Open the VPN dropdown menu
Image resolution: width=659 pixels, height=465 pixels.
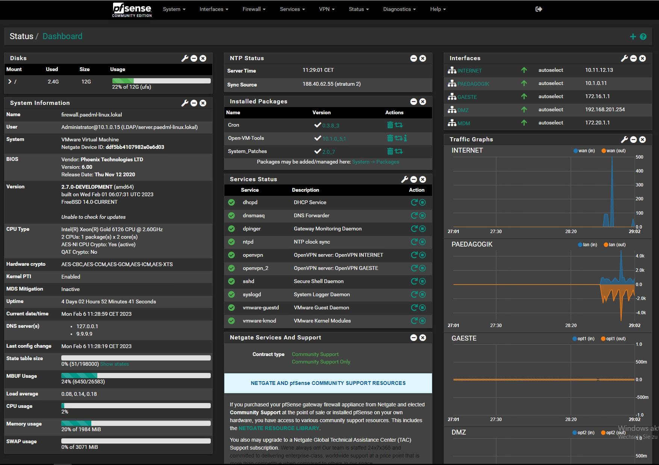pyautogui.click(x=326, y=9)
